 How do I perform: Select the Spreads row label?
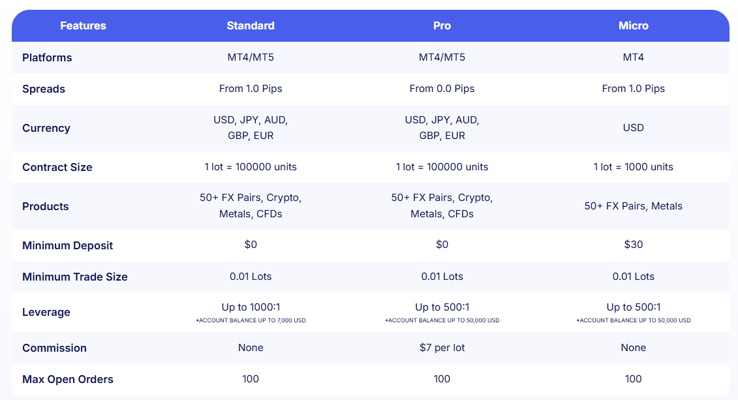click(44, 89)
